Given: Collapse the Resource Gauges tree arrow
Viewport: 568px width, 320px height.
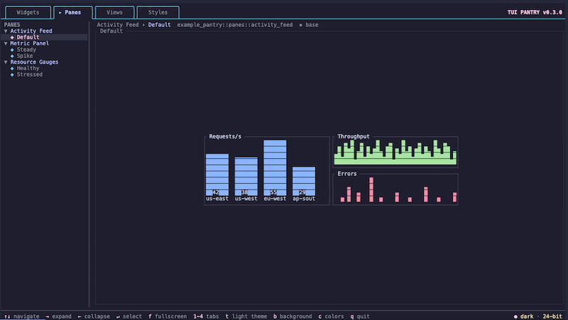Looking at the screenshot, I should point(6,62).
